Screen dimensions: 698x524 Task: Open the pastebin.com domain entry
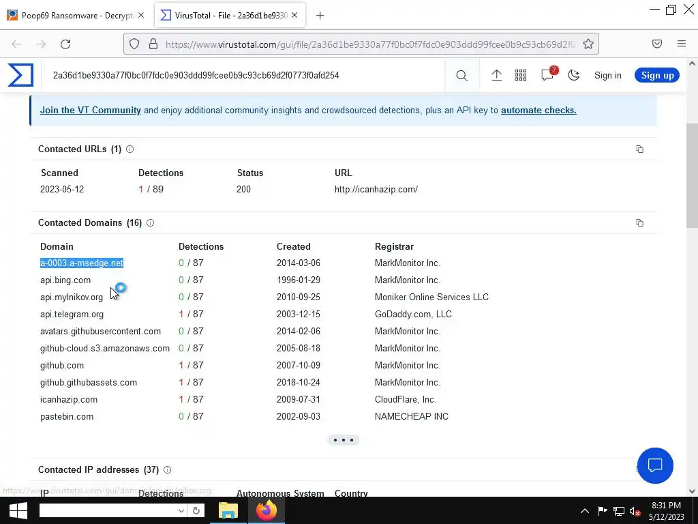point(67,417)
